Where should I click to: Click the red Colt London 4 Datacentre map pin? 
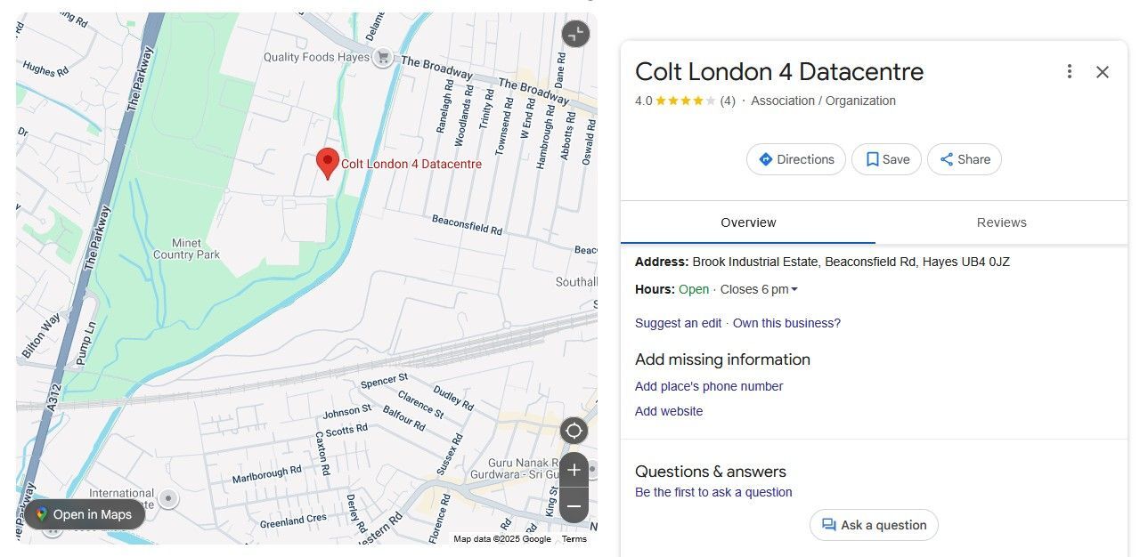[328, 162]
